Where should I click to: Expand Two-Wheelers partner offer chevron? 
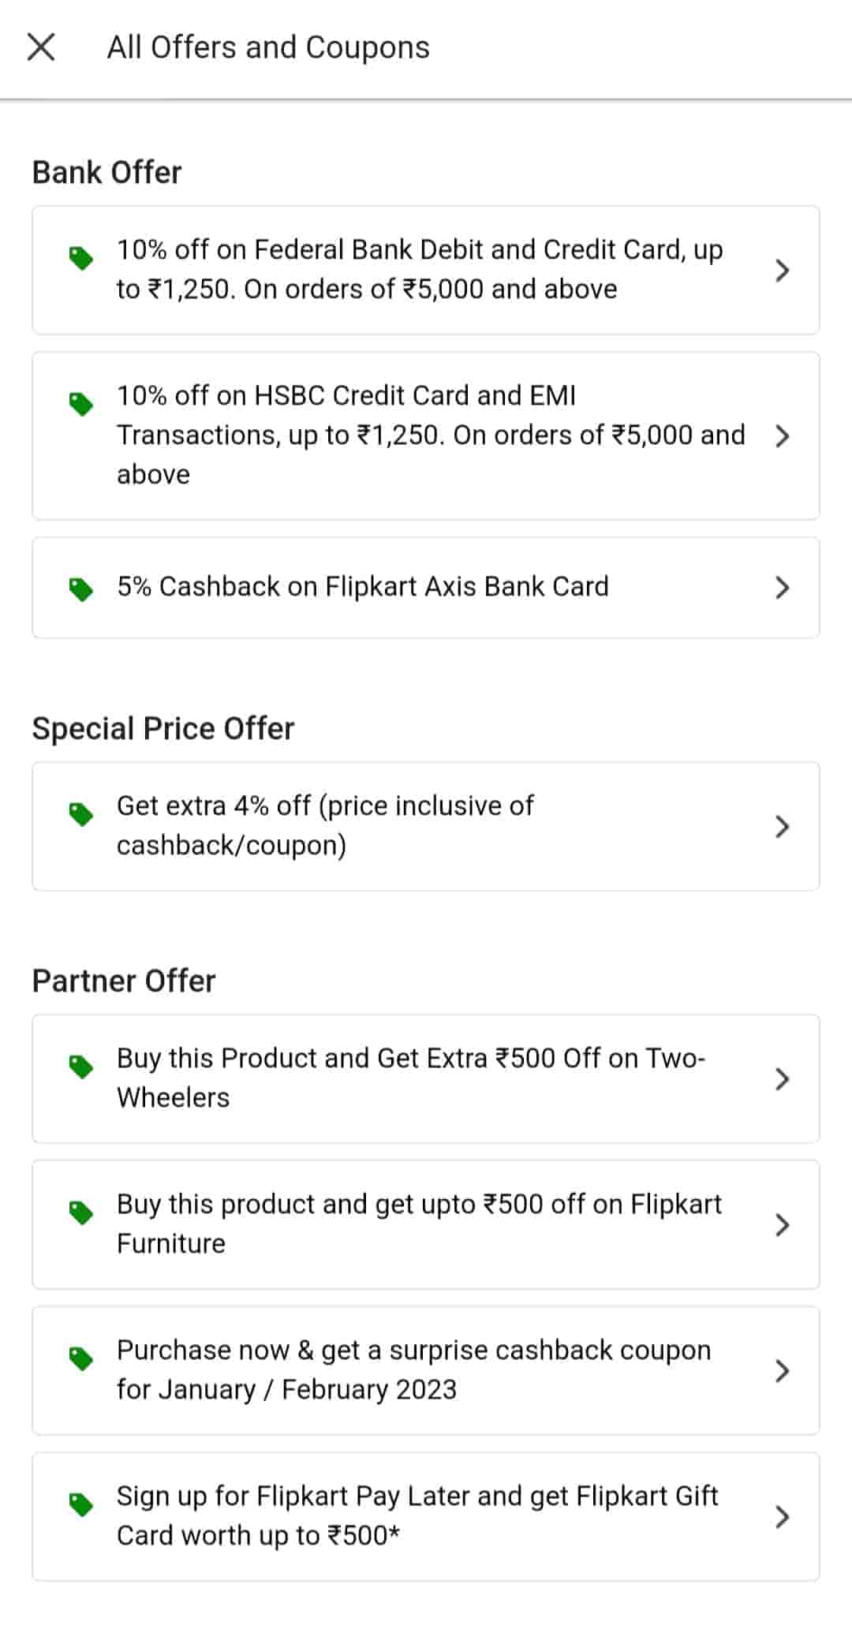pyautogui.click(x=782, y=1078)
